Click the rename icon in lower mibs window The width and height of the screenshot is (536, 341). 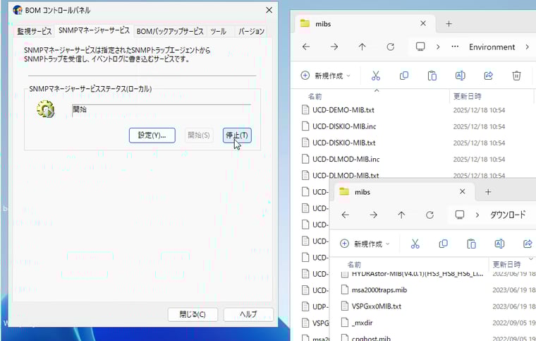click(499, 244)
